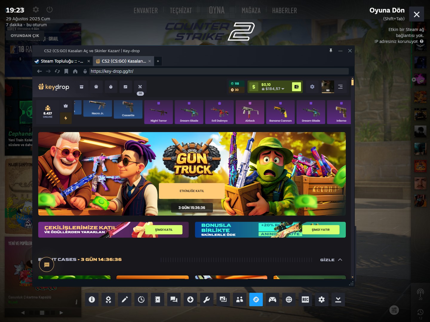This screenshot has width=430, height=322.
Task: Open the downloads arrow icon
Action: pos(190,299)
